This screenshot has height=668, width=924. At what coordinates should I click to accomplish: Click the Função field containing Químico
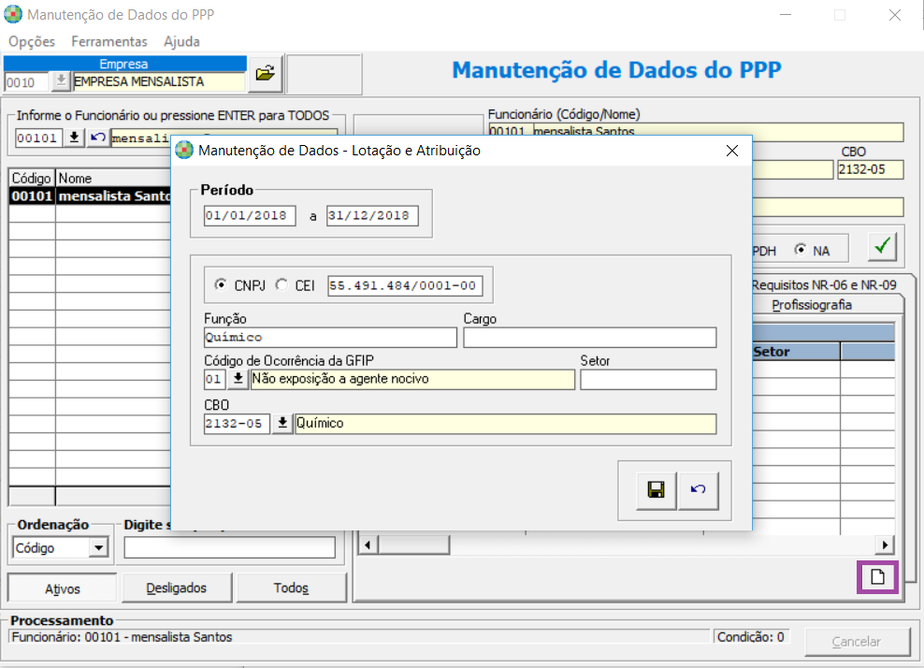coord(330,337)
